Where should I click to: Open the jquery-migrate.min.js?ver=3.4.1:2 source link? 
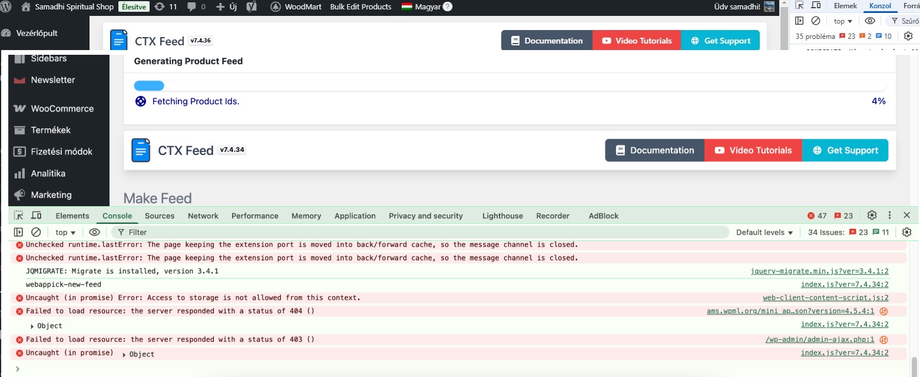(820, 271)
